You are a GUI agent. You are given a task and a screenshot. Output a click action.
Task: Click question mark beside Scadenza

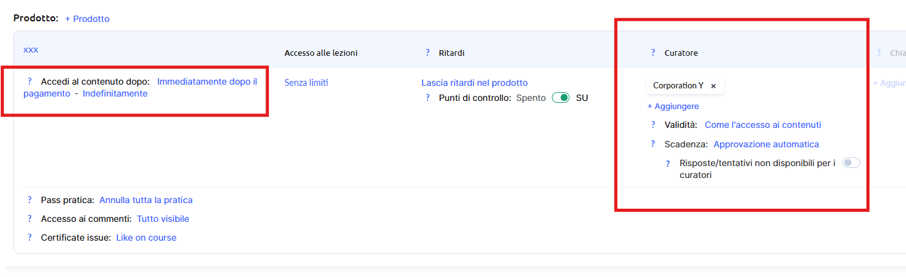[653, 144]
